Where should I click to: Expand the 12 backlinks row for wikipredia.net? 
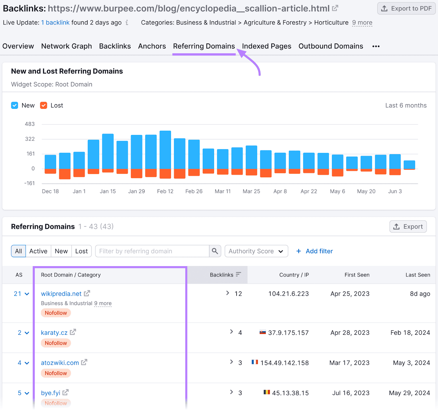[x=227, y=293]
